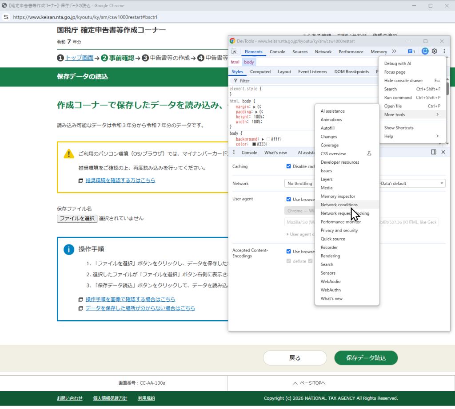Screen dimensions: 455x409
Task: Toggle the drawer dock orientation icon
Action: coord(434,152)
